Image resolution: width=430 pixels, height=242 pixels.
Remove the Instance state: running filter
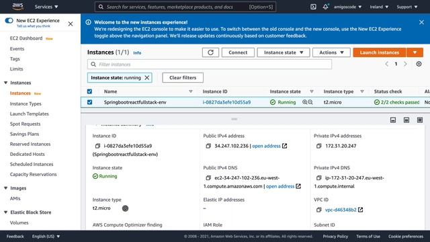147,78
